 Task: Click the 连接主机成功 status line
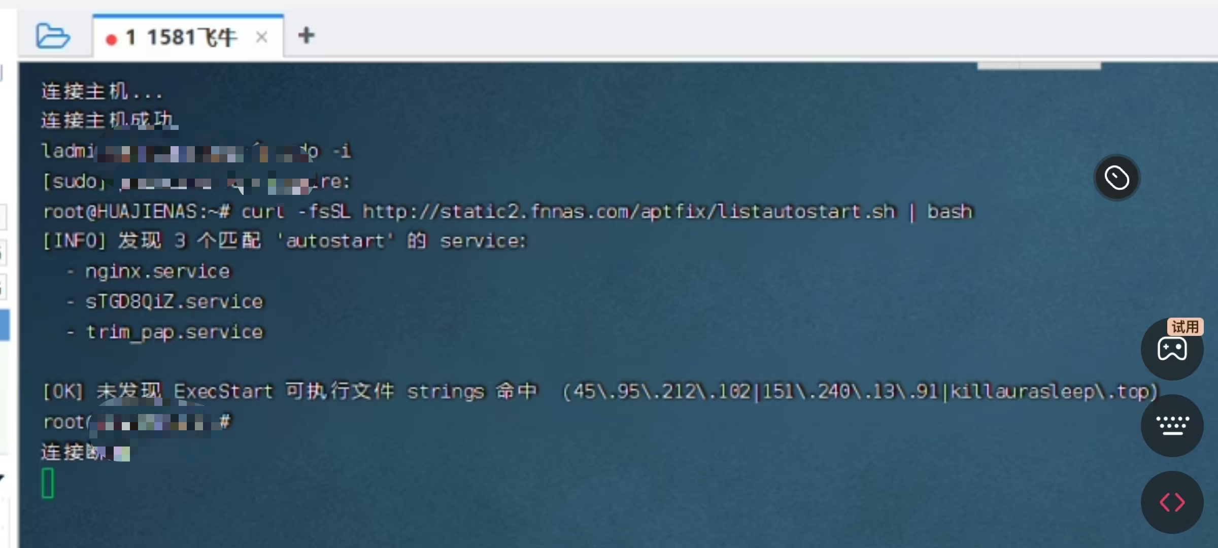pyautogui.click(x=107, y=121)
